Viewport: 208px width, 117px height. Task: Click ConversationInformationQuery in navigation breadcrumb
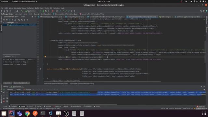[66, 14]
